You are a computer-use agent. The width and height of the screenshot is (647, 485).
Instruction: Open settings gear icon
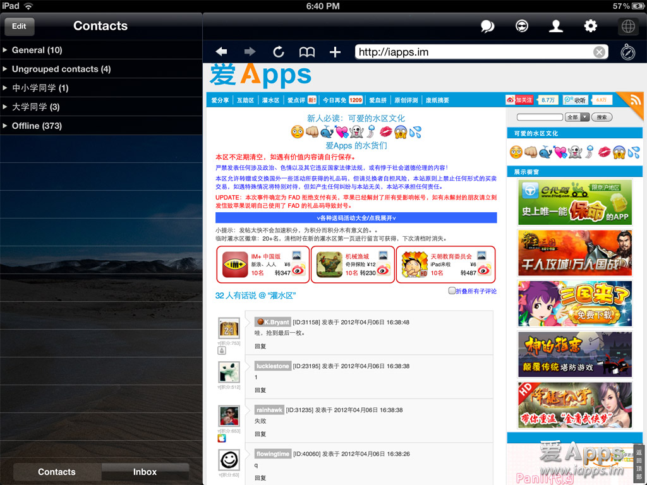click(591, 26)
